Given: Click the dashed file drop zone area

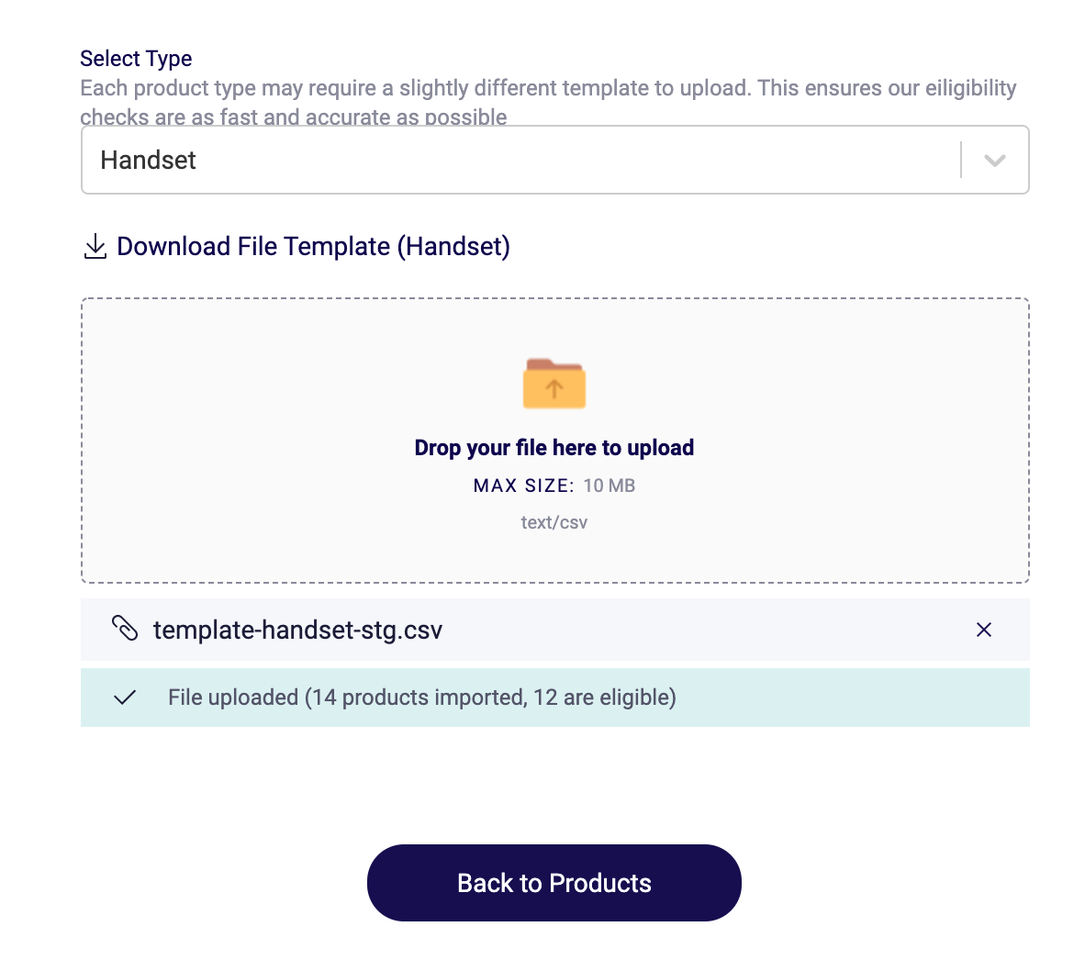Looking at the screenshot, I should pyautogui.click(x=555, y=441).
